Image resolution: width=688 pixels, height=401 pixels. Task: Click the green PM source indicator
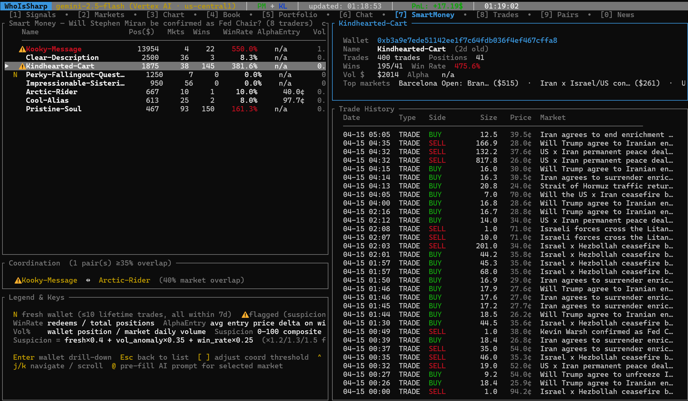(x=261, y=6)
